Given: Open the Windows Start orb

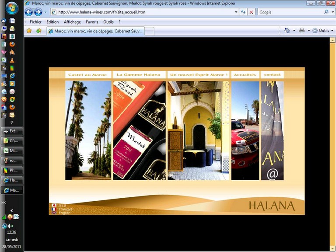Looking at the screenshot, I should [11, 8].
